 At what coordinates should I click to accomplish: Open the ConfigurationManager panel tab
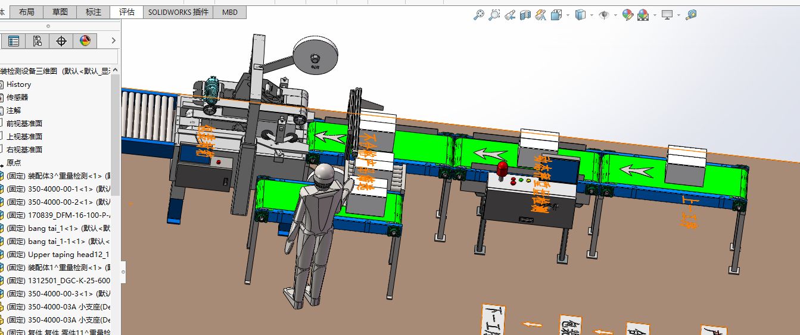click(x=37, y=41)
